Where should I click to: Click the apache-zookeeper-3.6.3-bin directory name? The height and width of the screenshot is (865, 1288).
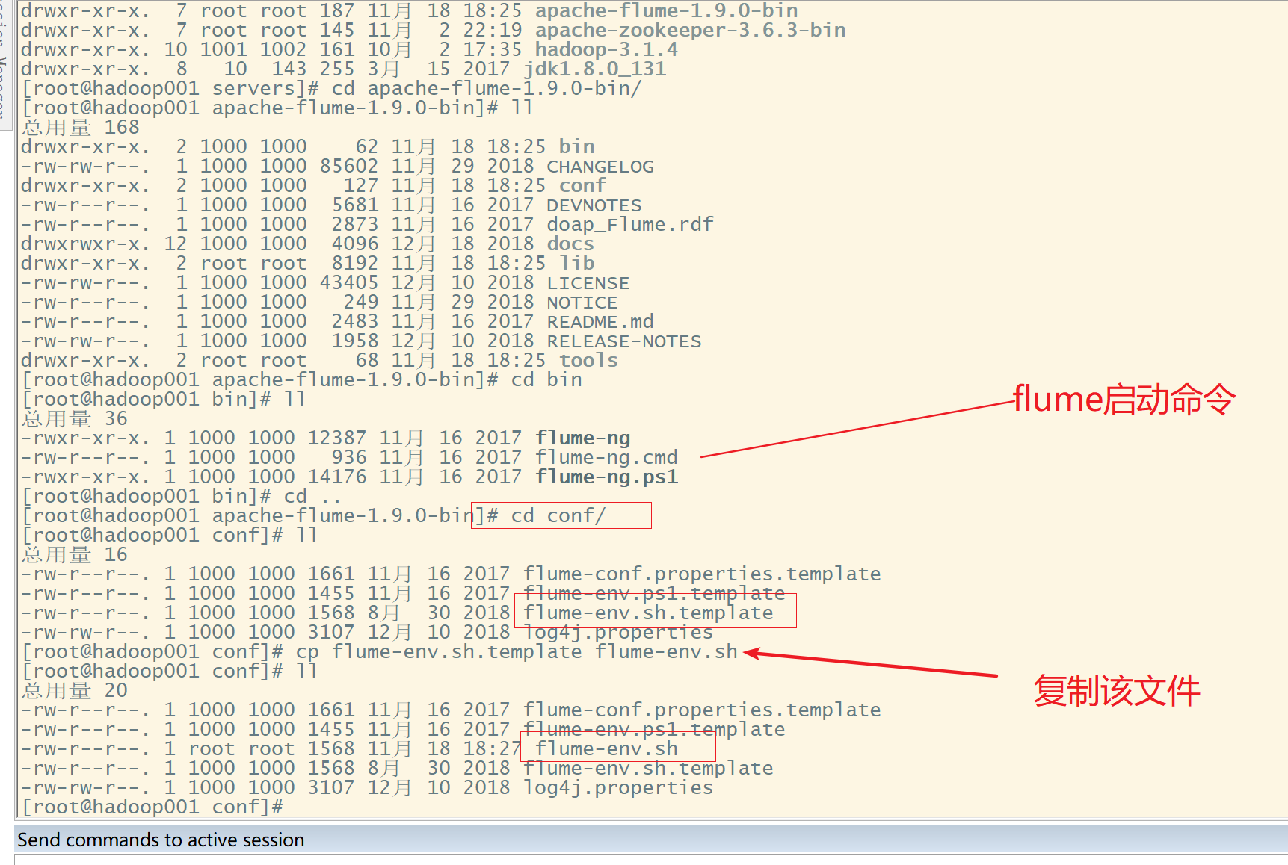[690, 31]
